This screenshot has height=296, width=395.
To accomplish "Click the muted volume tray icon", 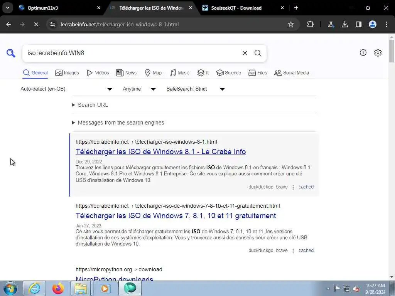I will 356,289.
